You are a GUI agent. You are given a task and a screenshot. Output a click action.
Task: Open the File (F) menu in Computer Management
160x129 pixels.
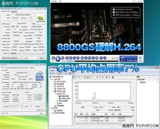(52, 71)
